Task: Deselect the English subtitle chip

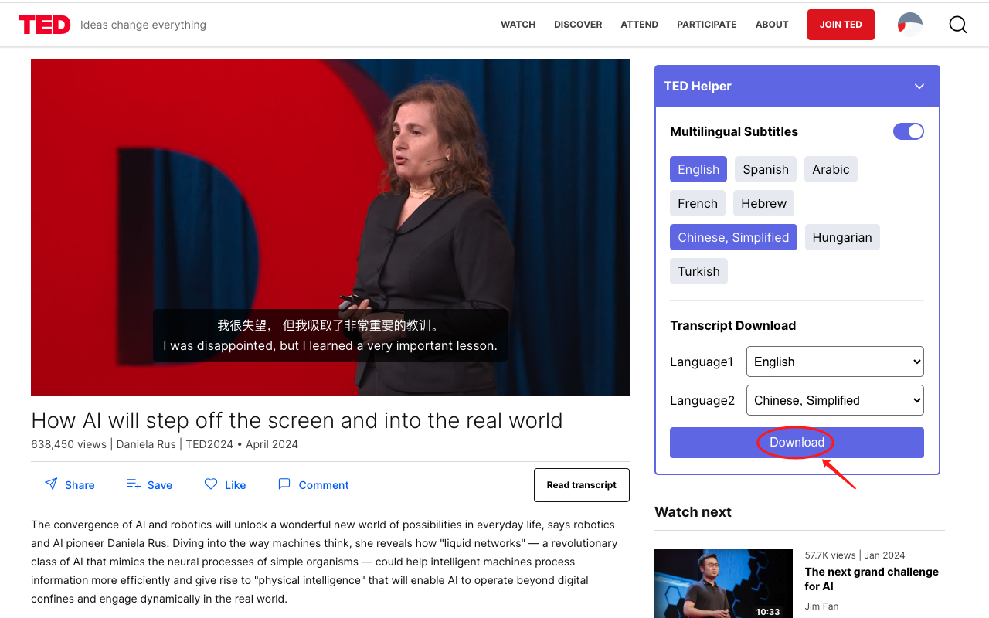Action: tap(698, 169)
